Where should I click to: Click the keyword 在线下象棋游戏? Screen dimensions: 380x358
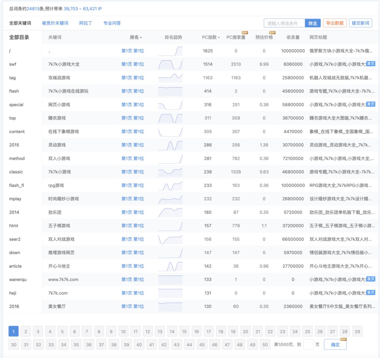tap(63, 131)
